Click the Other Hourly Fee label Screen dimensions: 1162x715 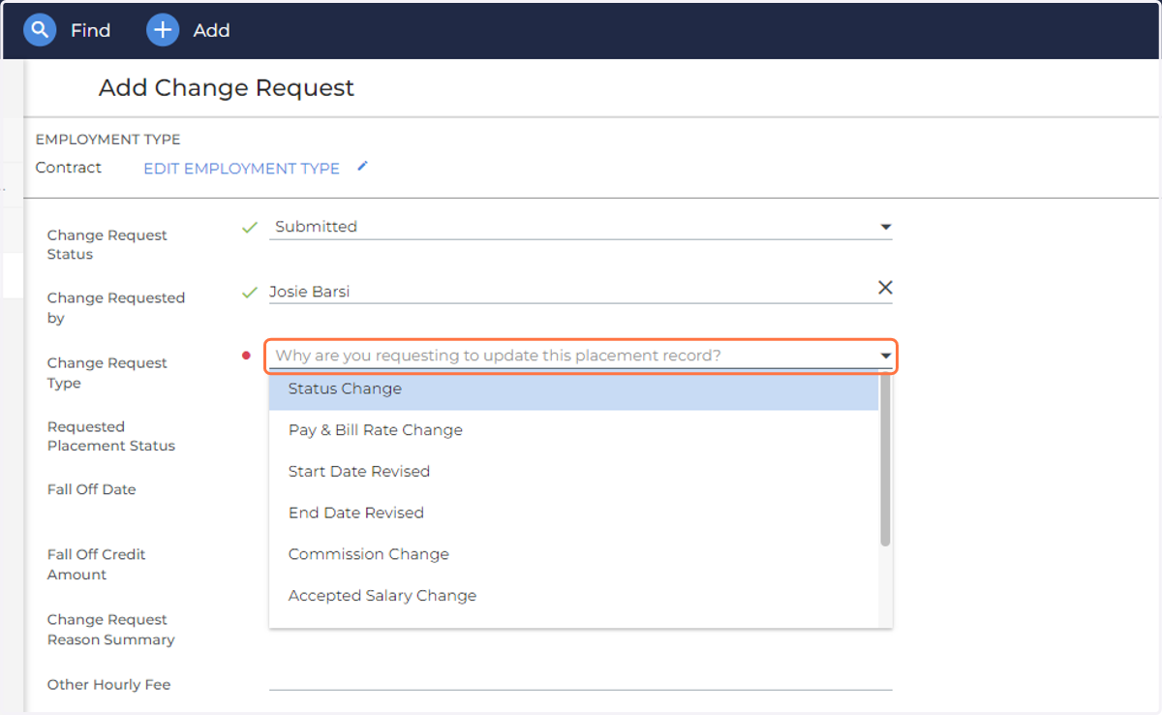[x=108, y=685]
